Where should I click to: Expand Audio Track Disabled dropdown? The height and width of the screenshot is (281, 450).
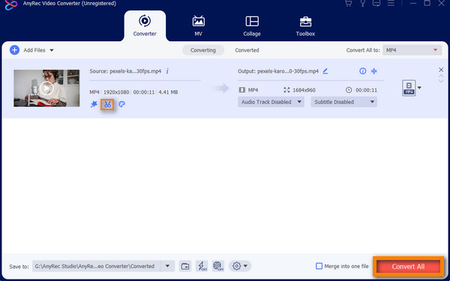tap(271, 102)
